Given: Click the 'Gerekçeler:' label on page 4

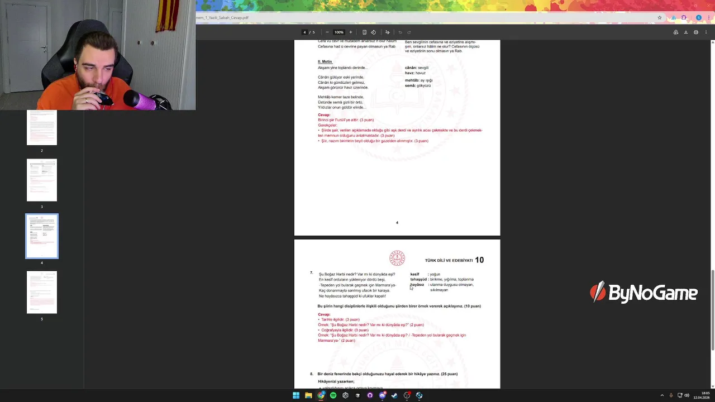Looking at the screenshot, I should click(x=327, y=125).
